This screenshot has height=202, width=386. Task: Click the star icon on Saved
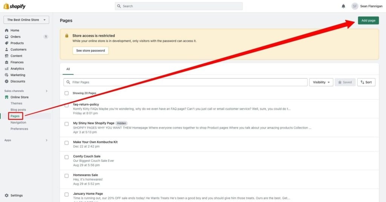(340, 82)
